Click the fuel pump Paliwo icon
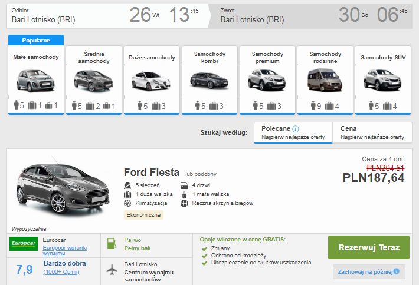419x285 pixels. point(112,244)
